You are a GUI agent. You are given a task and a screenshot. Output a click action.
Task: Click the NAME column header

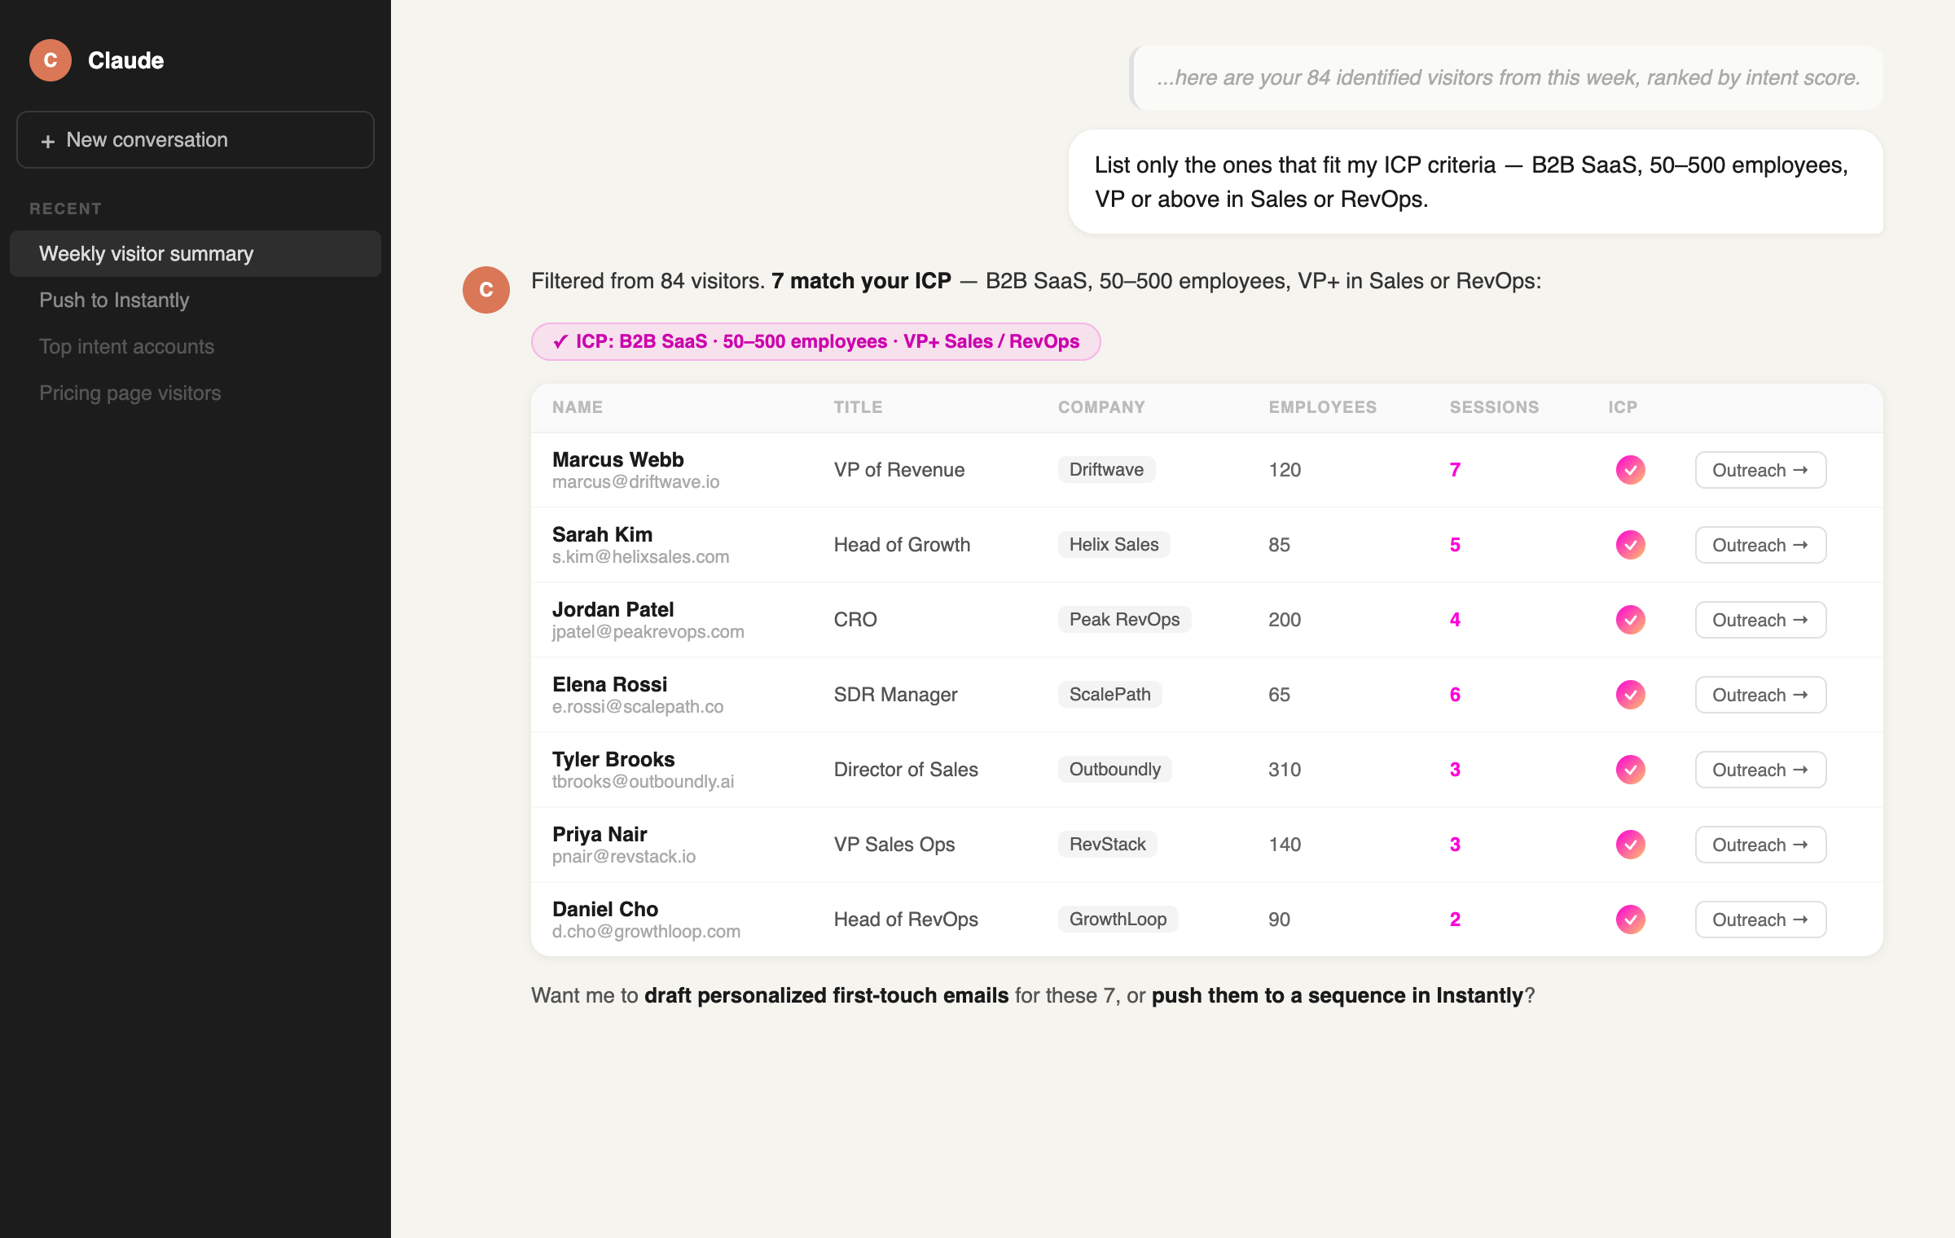pyautogui.click(x=578, y=407)
